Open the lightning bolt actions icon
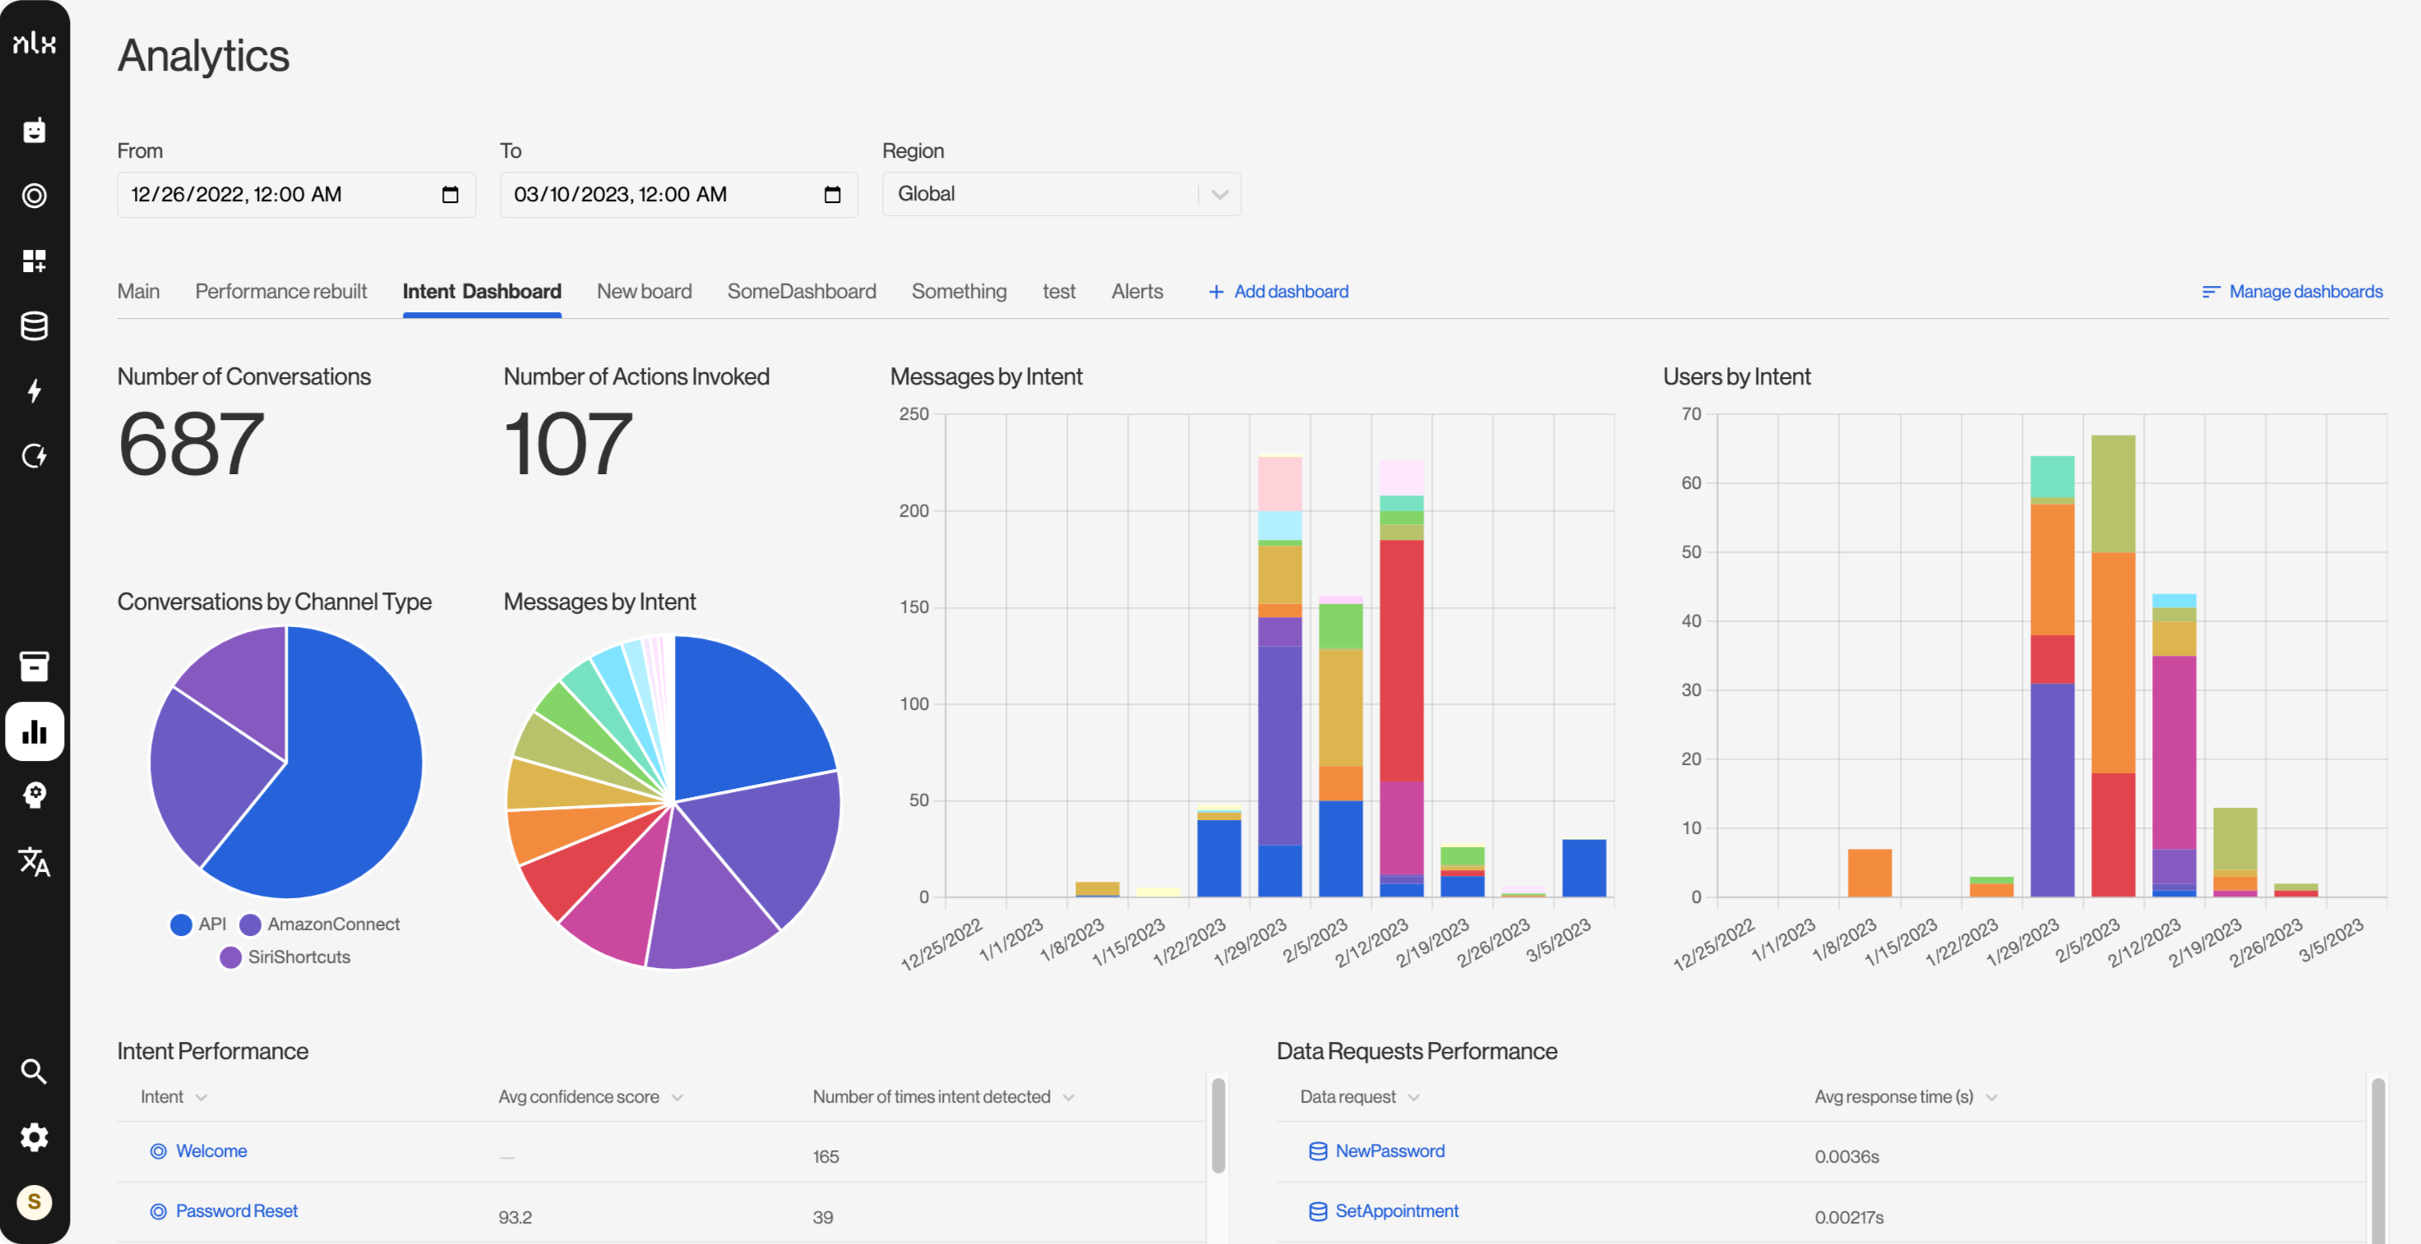Viewport: 2421px width, 1244px height. point(35,391)
